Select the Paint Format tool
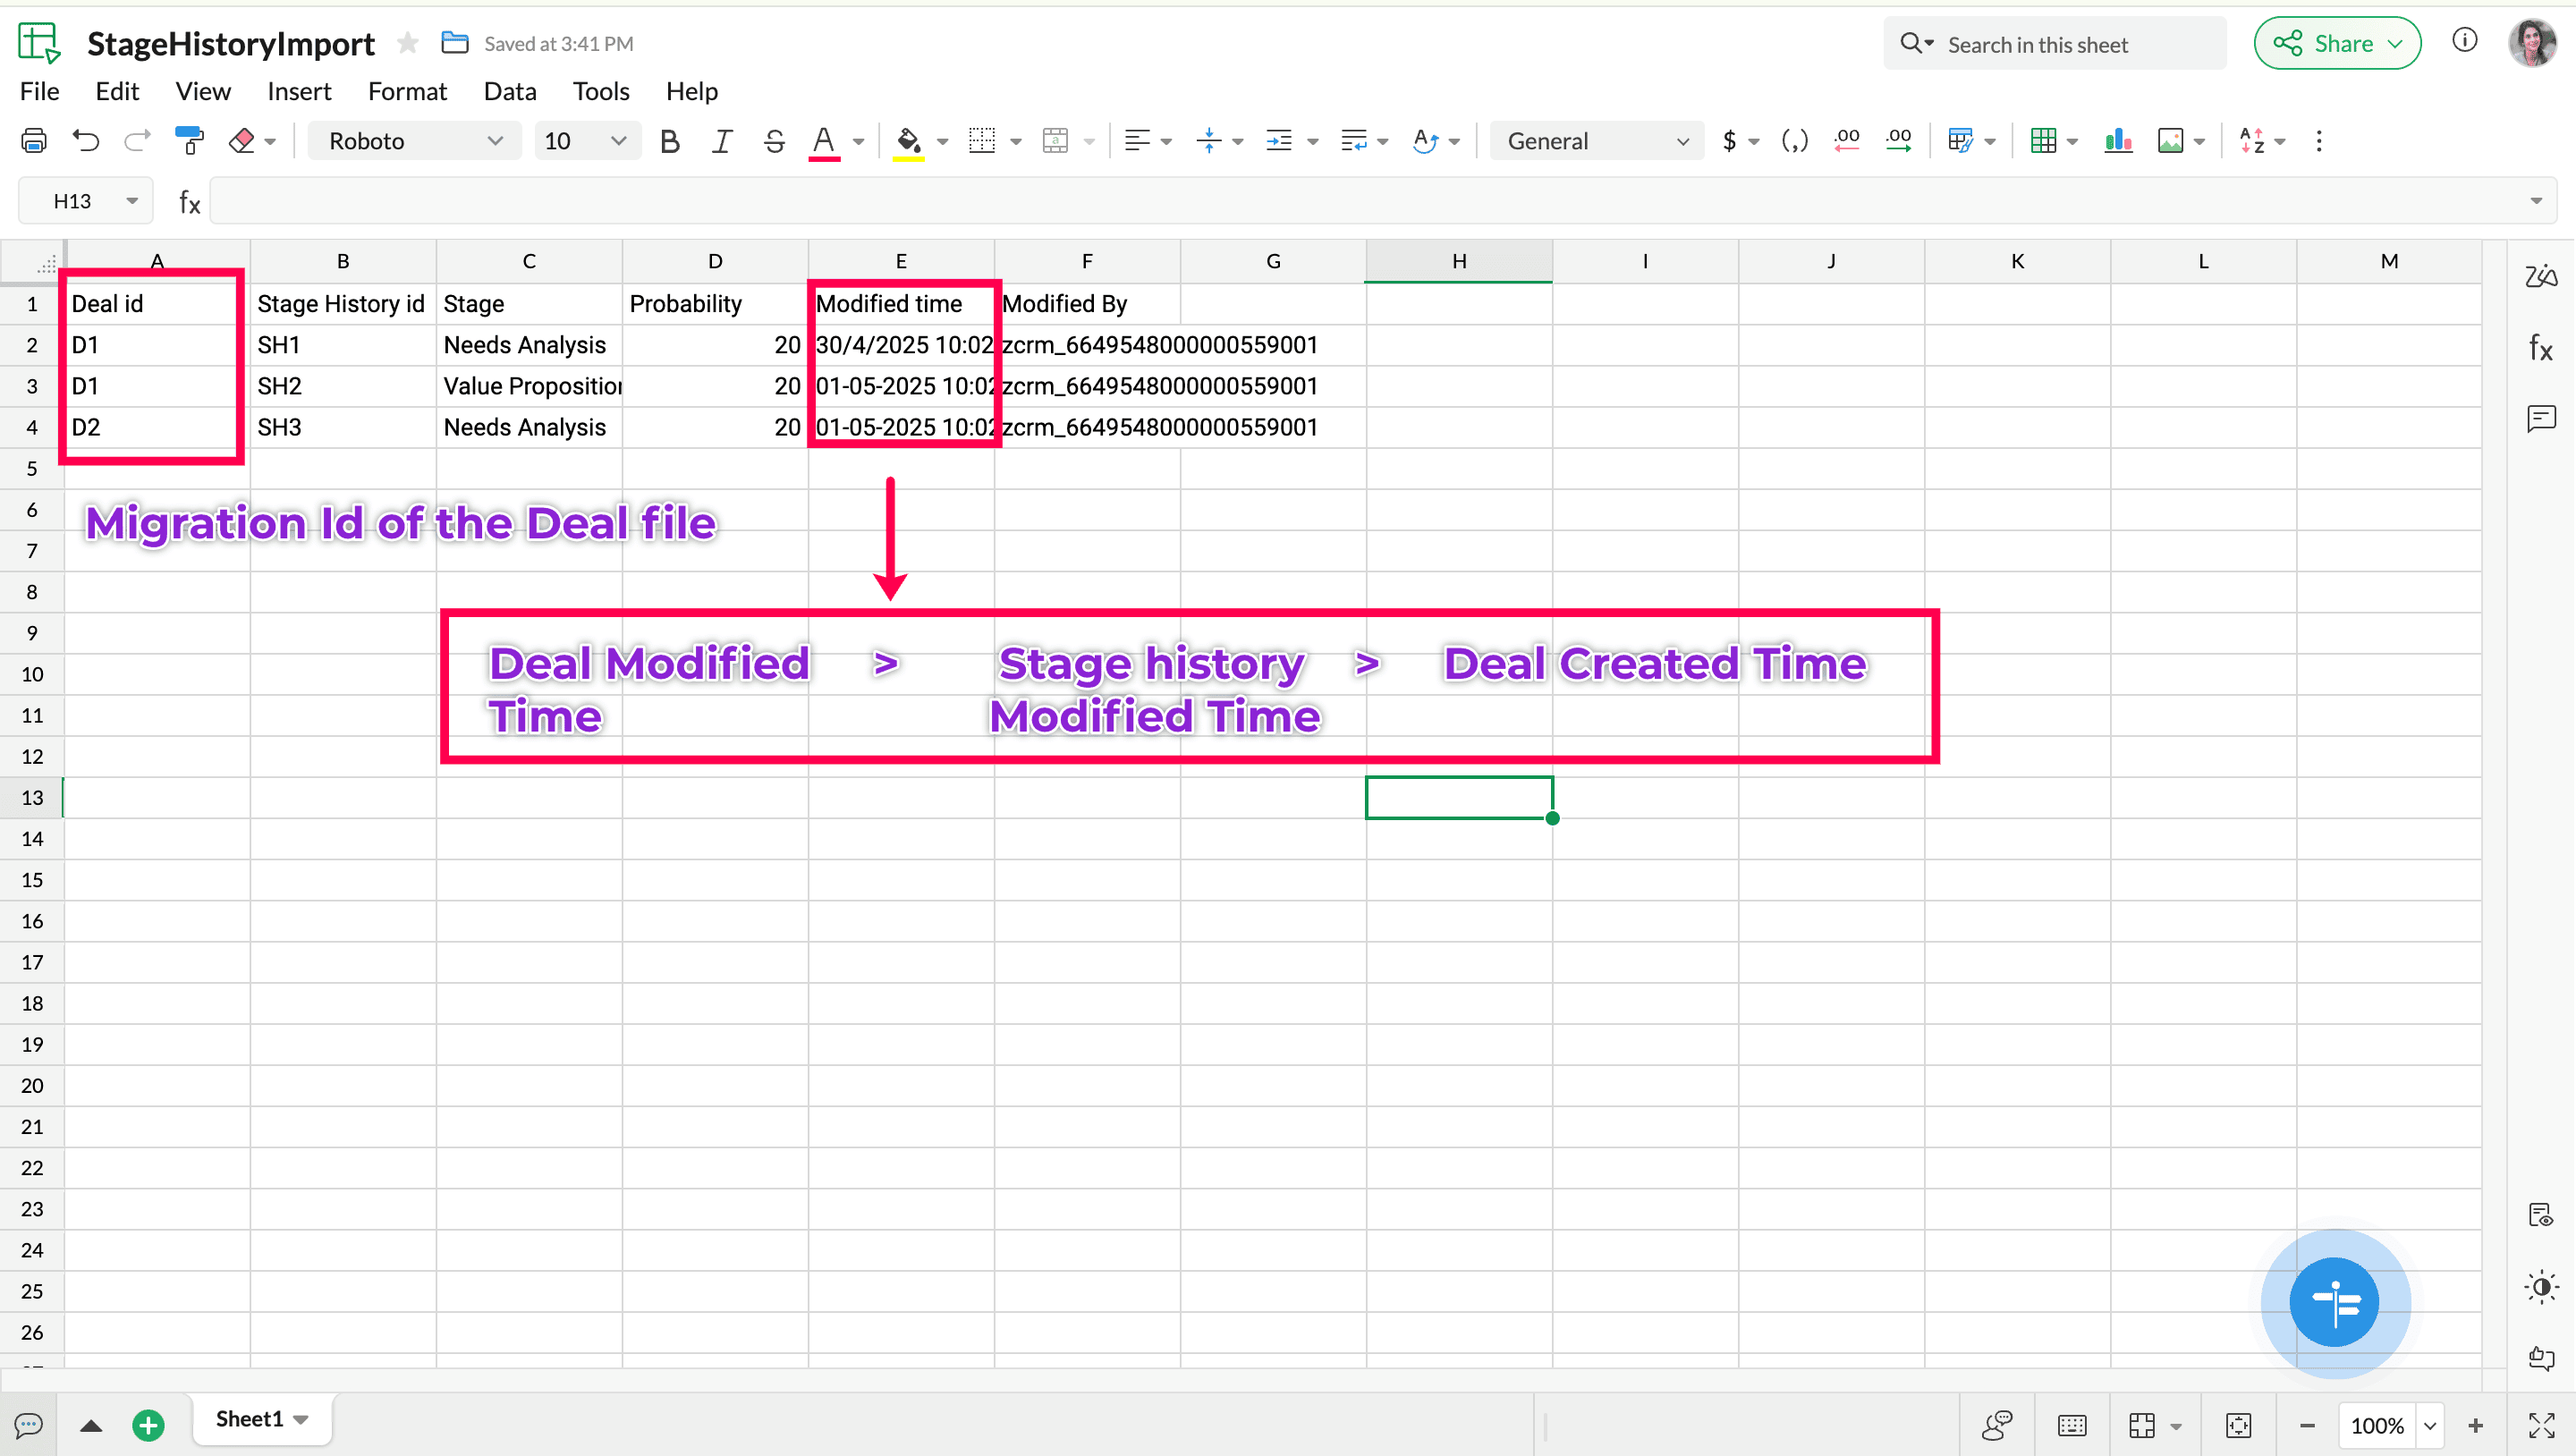Viewport: 2576px width, 1456px height. (189, 141)
